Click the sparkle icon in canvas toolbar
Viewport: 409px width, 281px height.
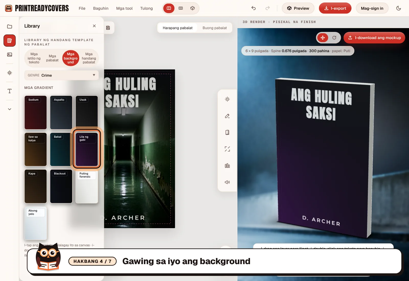[x=227, y=99]
